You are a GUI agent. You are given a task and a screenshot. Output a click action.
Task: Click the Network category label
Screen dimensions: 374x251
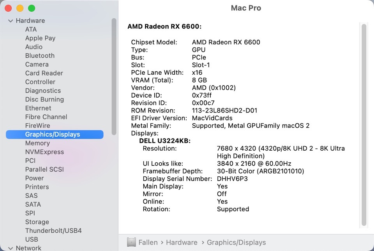pos(28,248)
